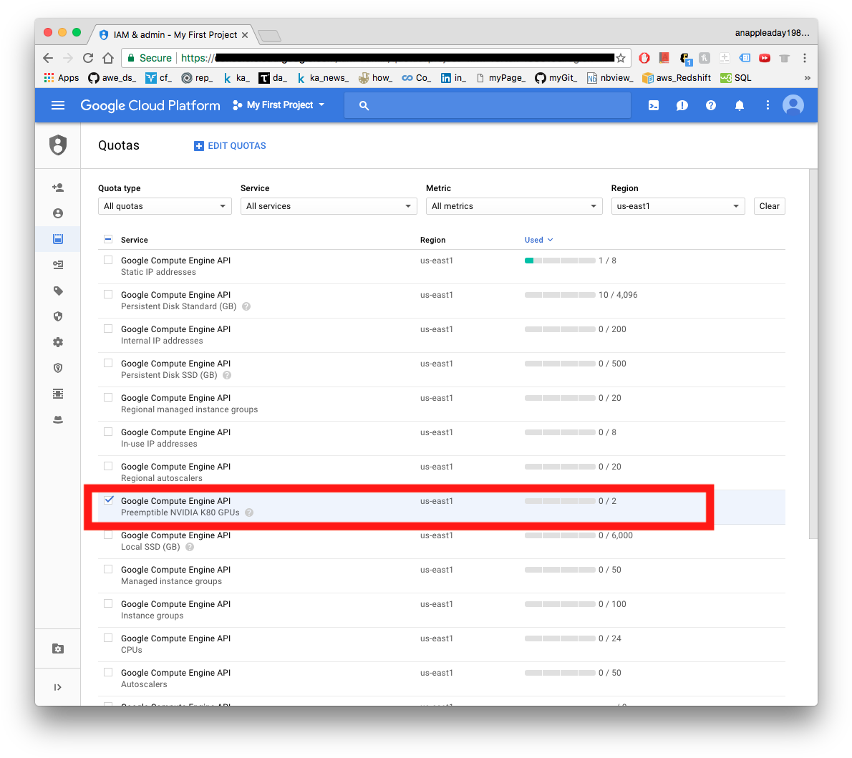This screenshot has height=758, width=852.
Task: Open the Quota type dropdown
Action: (x=165, y=206)
